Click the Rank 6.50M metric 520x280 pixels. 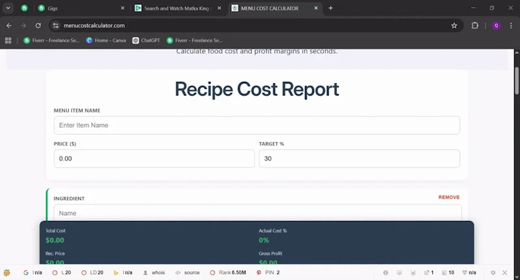(x=228, y=272)
